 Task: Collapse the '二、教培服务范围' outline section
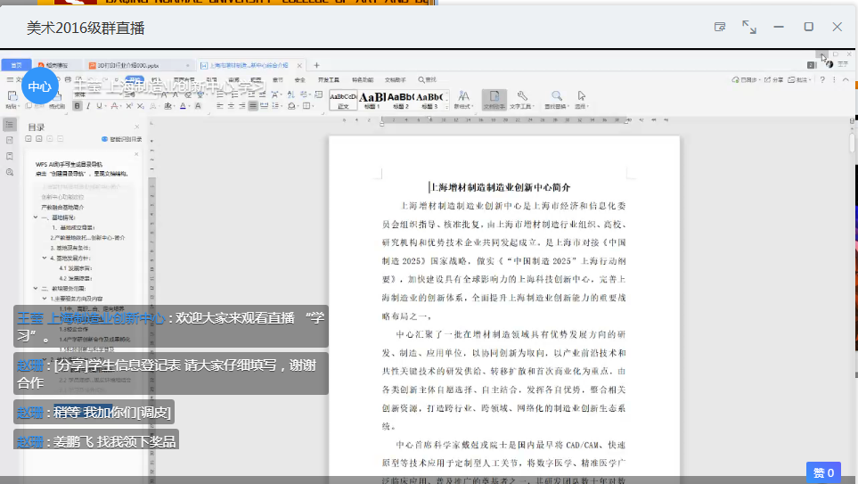[37, 288]
